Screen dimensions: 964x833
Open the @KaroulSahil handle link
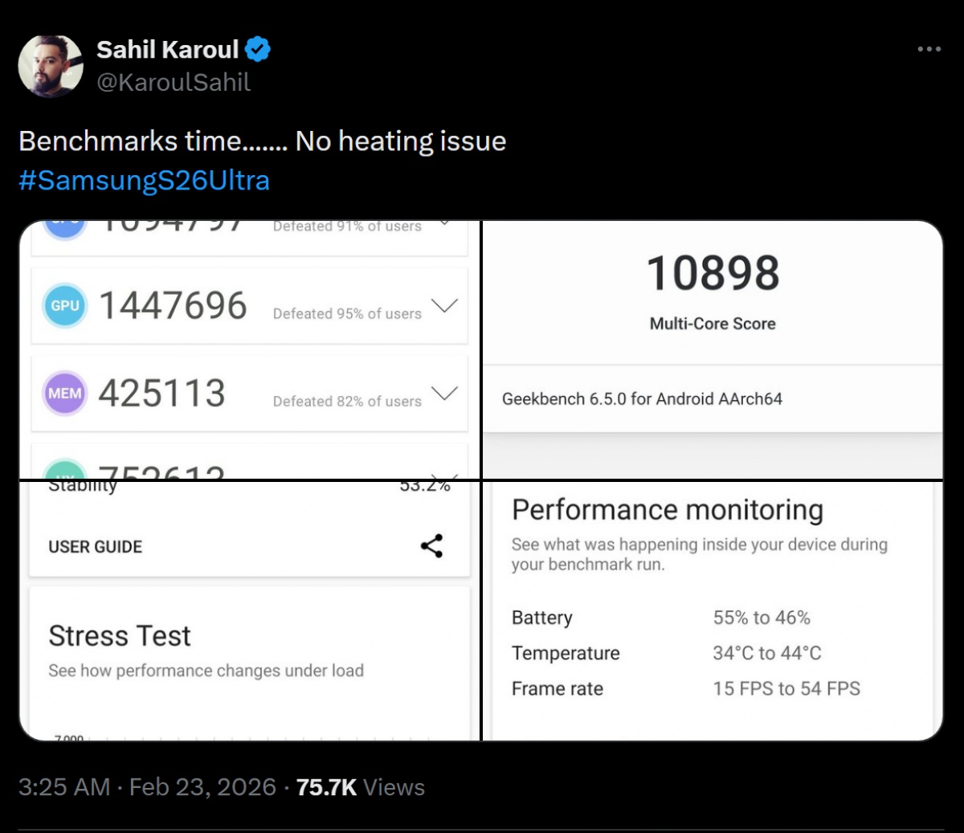click(174, 82)
